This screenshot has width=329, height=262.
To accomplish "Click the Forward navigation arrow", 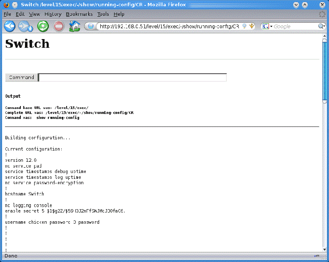I will coord(25,27).
